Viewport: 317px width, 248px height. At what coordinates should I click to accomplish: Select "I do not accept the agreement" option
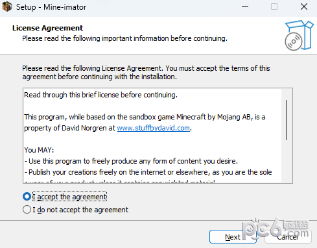click(27, 210)
